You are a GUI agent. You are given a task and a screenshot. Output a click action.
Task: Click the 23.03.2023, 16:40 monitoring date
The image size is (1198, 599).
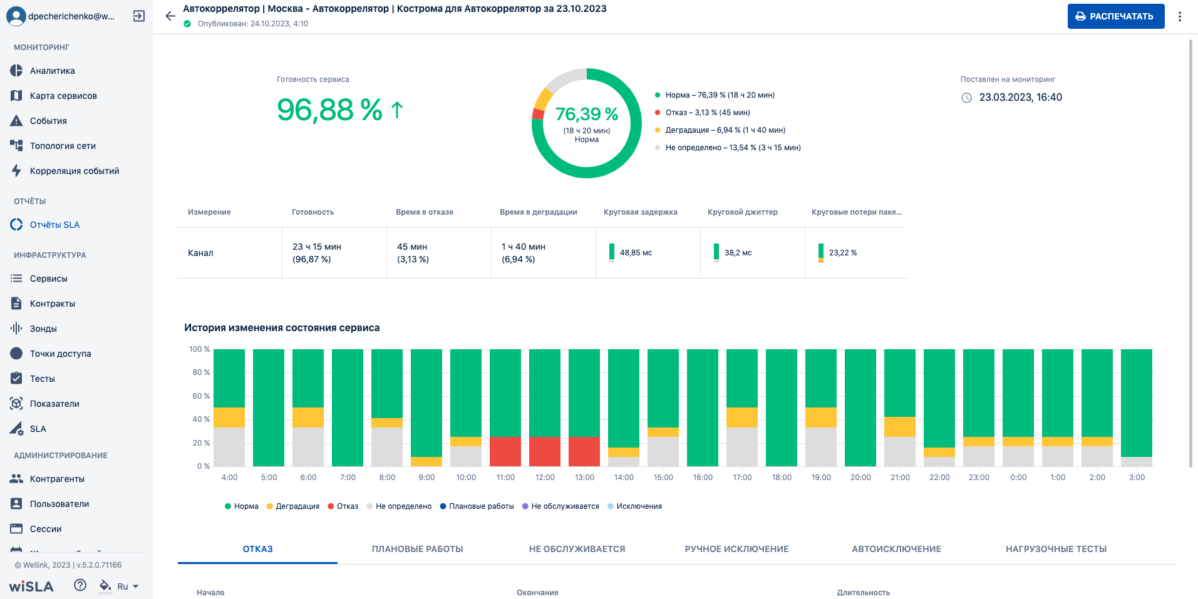[x=1021, y=98]
